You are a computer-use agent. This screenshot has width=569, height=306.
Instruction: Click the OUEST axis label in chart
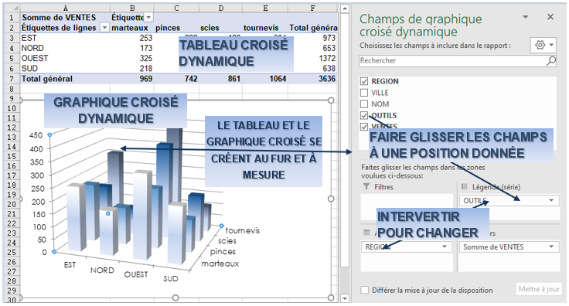pos(136,274)
